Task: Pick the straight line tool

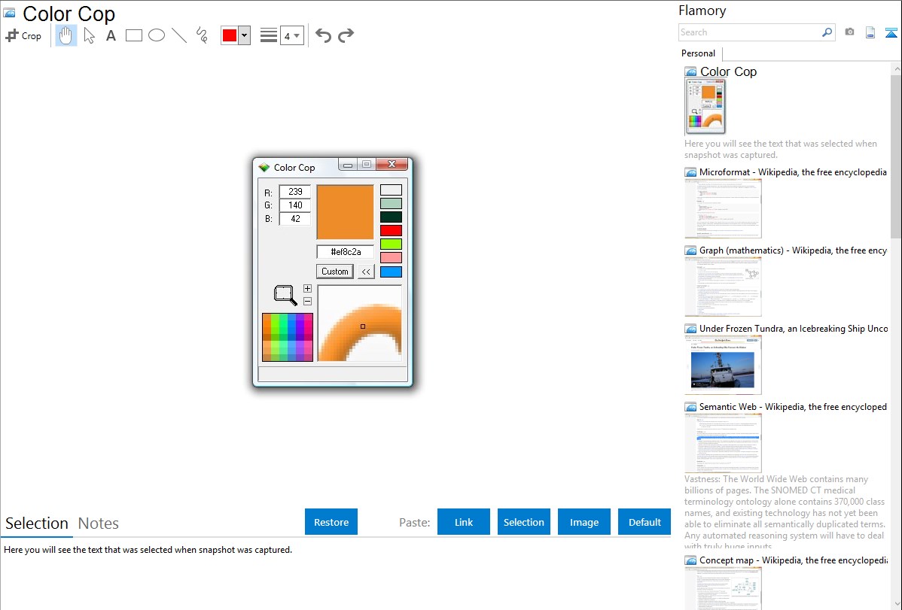Action: (x=179, y=35)
